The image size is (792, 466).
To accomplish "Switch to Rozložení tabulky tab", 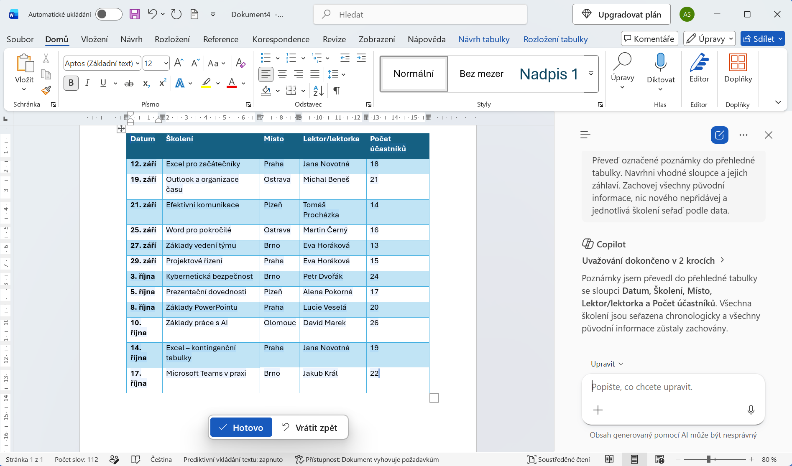I will point(556,39).
